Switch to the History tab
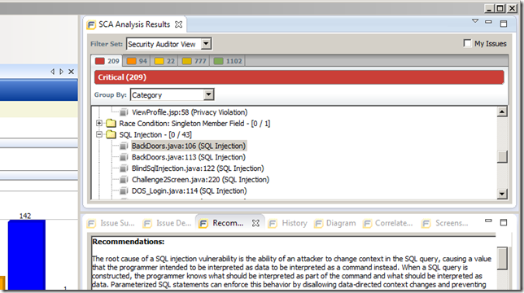524x293 pixels. [288, 223]
